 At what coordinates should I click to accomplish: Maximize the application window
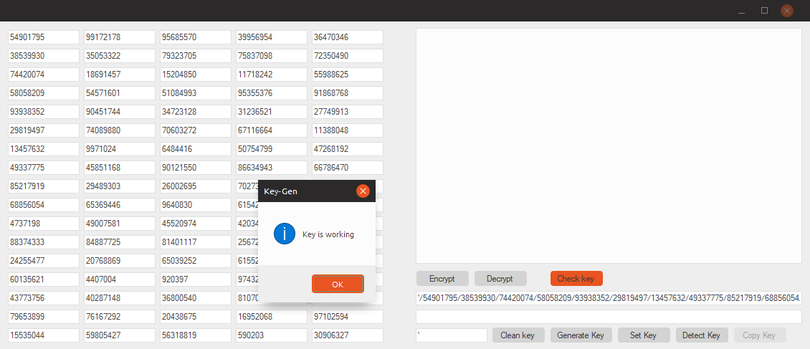coord(764,10)
